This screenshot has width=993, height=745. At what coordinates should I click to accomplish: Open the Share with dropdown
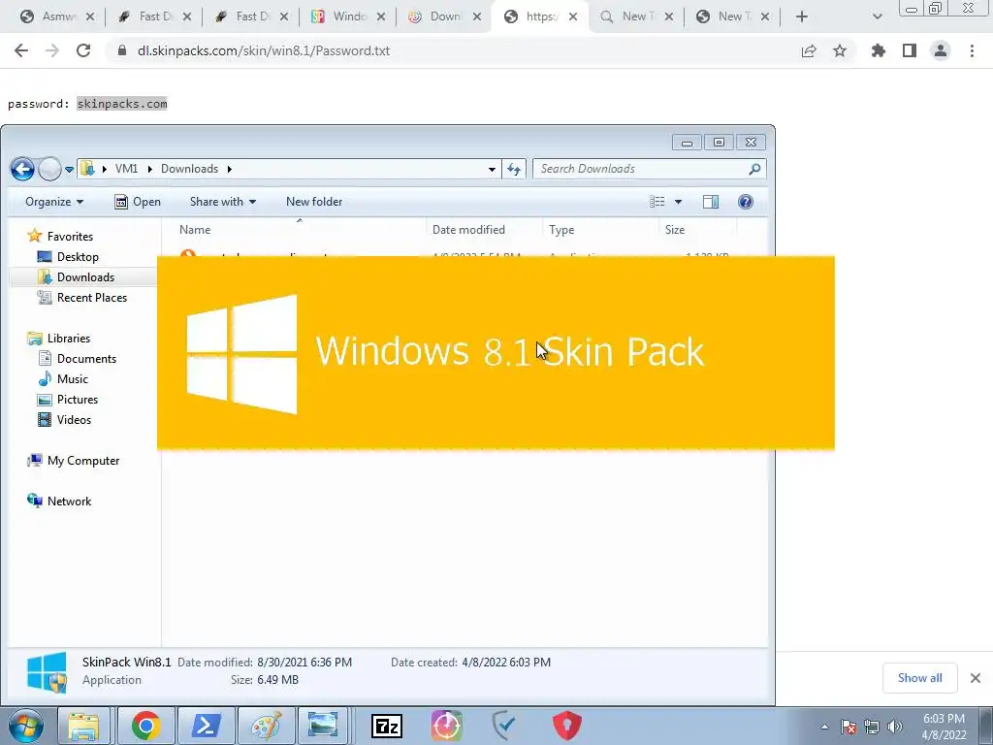[223, 202]
